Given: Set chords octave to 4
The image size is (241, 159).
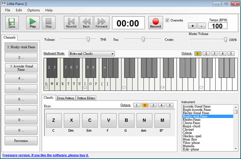Looking at the screenshot, I should click(x=161, y=105).
